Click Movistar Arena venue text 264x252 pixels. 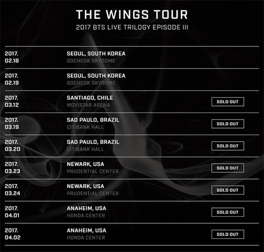click(x=89, y=105)
